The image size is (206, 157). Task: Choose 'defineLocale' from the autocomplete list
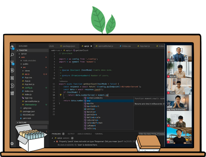click(x=109, y=117)
